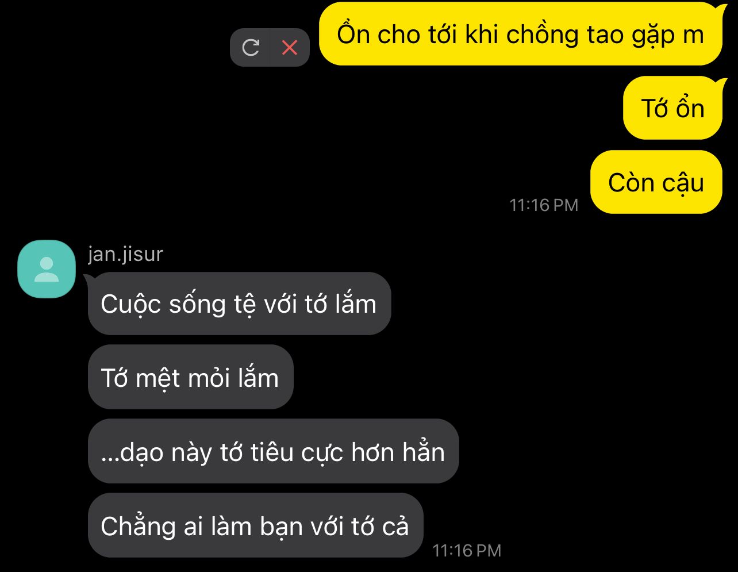
Task: Click the 11:16 PM timestamp beside 'Còn cậu'
Action: click(544, 205)
